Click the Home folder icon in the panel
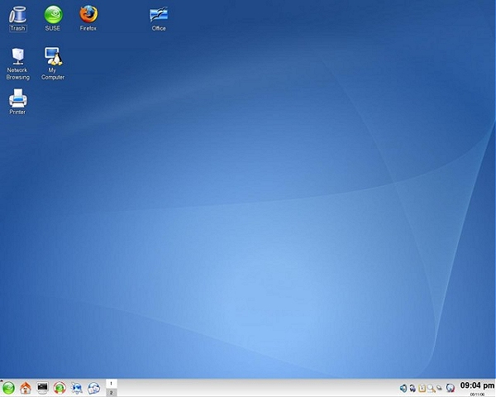The width and height of the screenshot is (496, 397). point(26,388)
